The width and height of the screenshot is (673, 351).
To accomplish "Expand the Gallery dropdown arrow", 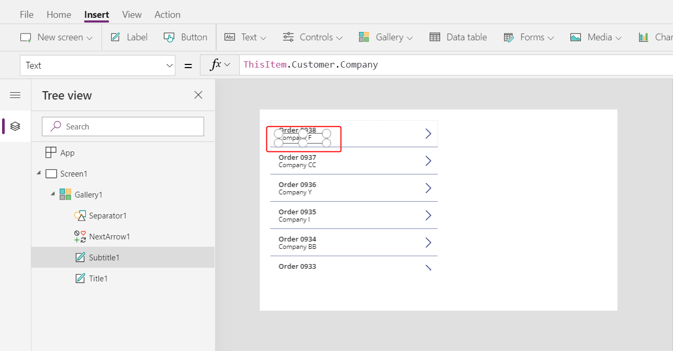I will [x=410, y=38].
